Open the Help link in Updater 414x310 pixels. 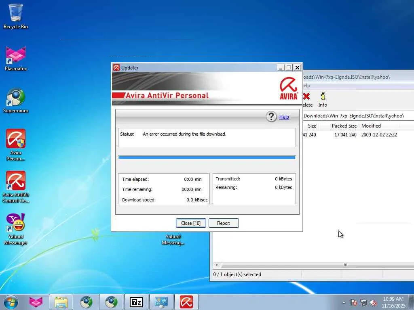284,117
